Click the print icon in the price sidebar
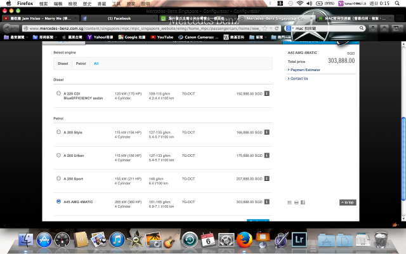Image resolution: width=406 pixels, height=254 pixels. [x=296, y=203]
